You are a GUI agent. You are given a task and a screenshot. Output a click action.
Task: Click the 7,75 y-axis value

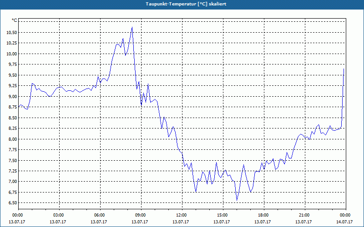click(13, 150)
